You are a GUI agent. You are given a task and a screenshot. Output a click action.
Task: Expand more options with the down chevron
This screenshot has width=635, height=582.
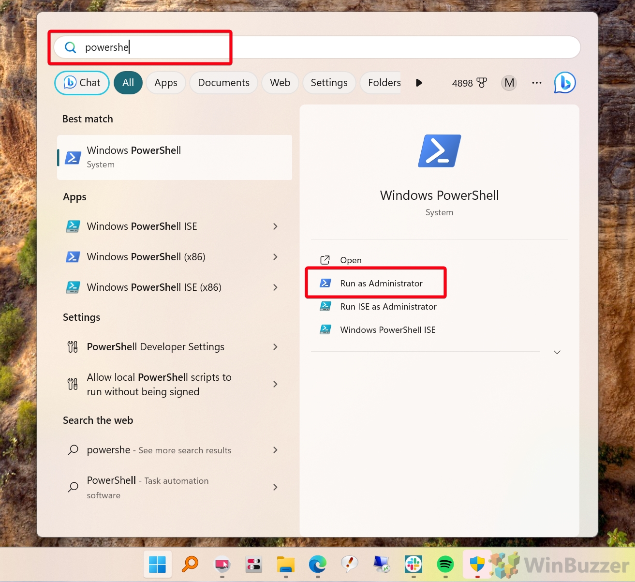[557, 352]
